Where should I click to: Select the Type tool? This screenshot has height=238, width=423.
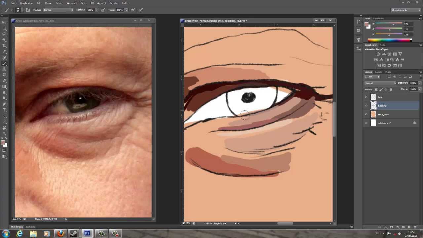pyautogui.click(x=4, y=110)
